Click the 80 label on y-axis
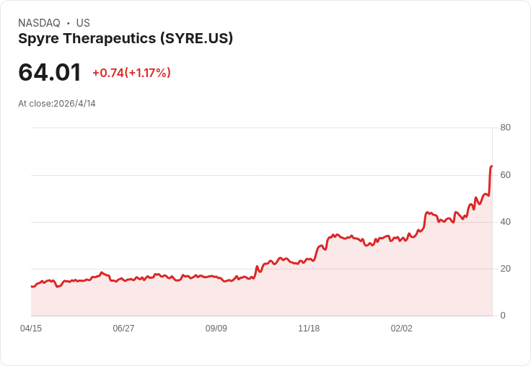531x366 pixels. (x=505, y=128)
